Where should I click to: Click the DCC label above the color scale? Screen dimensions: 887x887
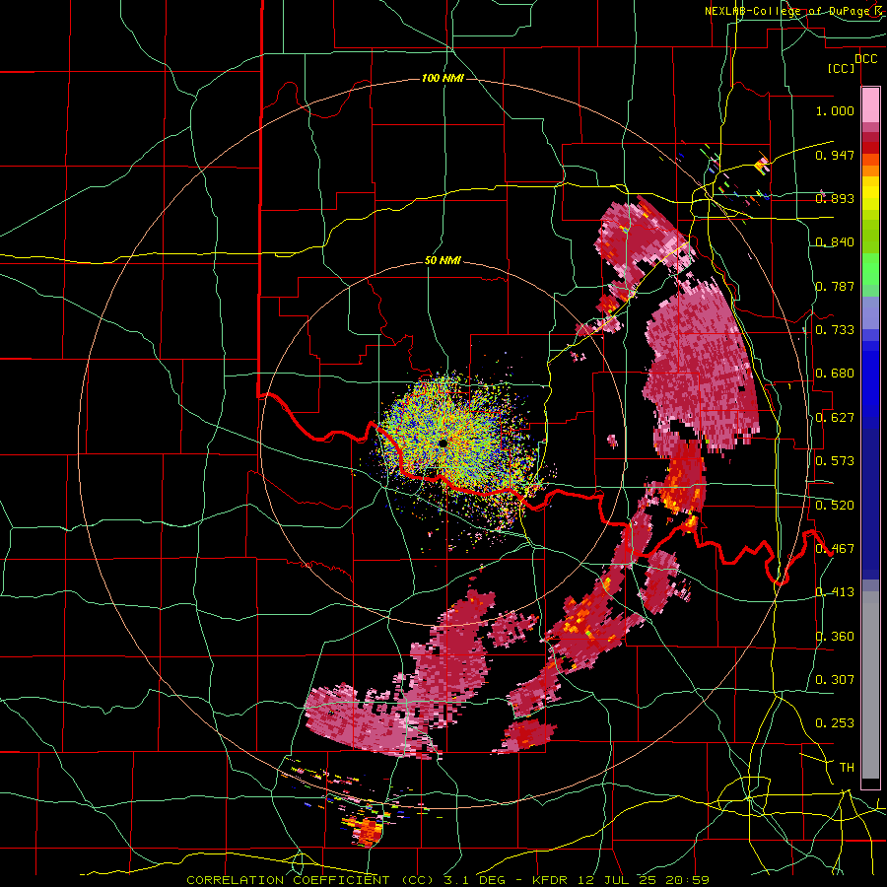(865, 59)
